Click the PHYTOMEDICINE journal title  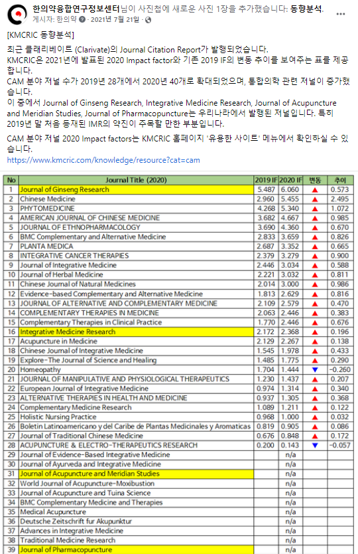click(x=47, y=209)
